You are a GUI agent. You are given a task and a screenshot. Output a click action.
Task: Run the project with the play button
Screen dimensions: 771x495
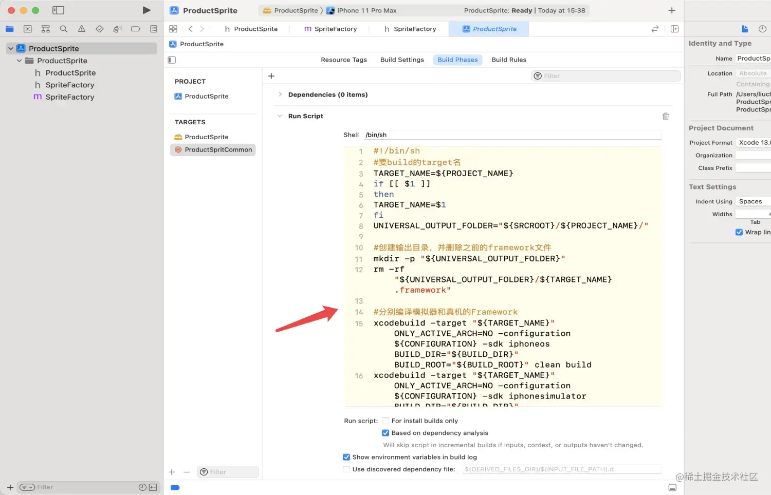click(x=146, y=10)
